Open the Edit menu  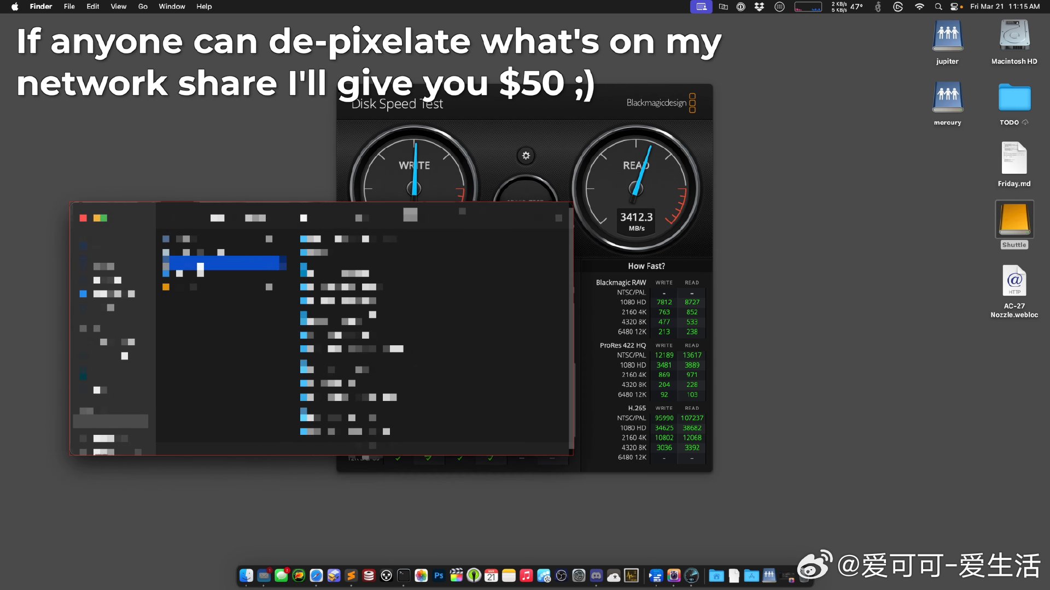[93, 7]
